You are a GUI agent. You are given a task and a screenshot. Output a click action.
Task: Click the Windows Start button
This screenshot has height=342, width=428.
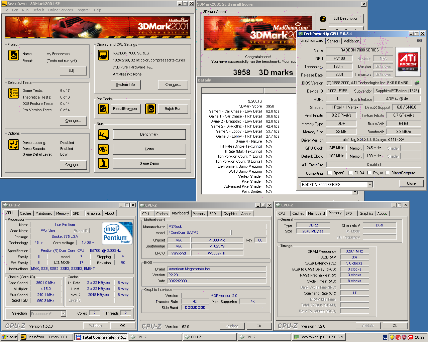click(x=9, y=337)
